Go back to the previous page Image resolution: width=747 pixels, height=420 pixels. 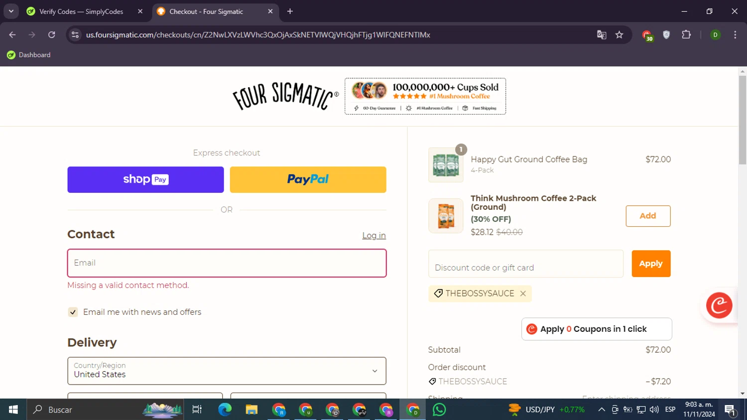12,35
